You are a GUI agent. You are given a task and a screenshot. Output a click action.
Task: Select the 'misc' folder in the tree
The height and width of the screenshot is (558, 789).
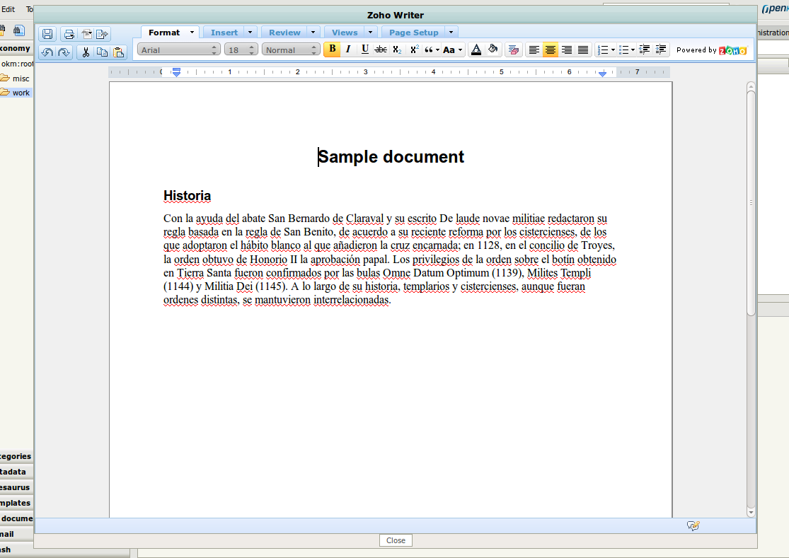pos(21,79)
